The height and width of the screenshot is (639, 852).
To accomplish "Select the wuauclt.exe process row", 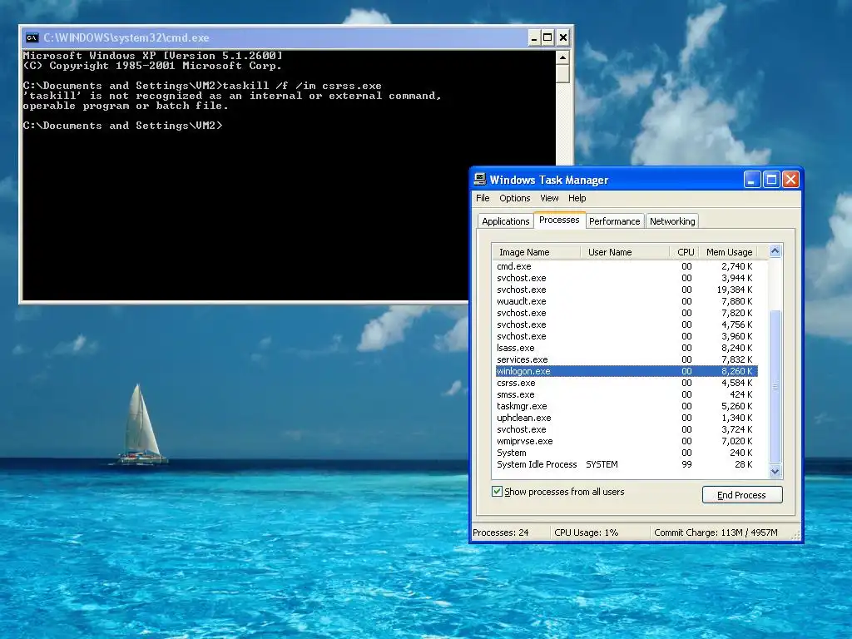I will [627, 301].
